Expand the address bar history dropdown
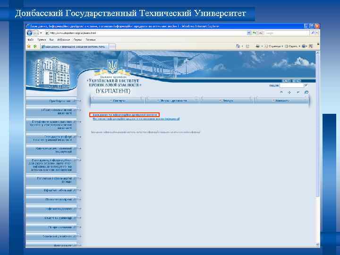Image resolution: width=340 pixels, height=255 pixels. (x=249, y=33)
